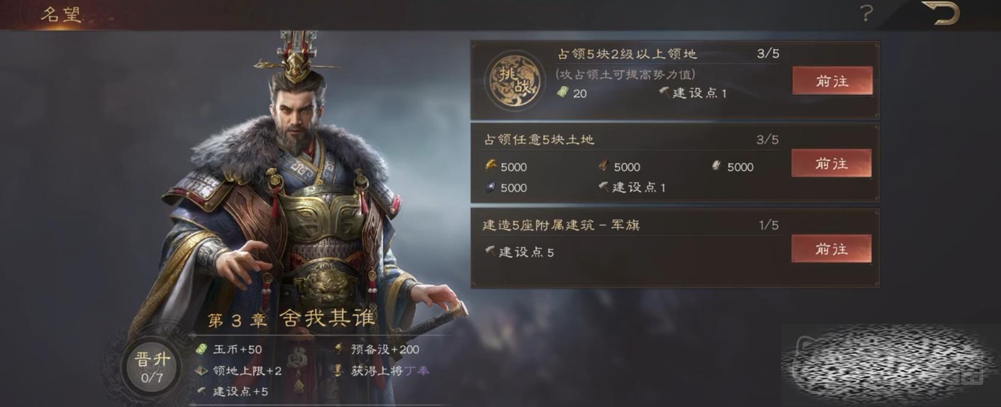Click the iron resource icon with 5000
1001x407 pixels.
(x=490, y=187)
